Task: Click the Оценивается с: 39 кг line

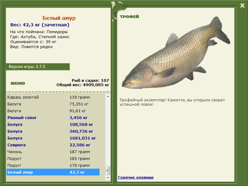Action: [x=33, y=42]
